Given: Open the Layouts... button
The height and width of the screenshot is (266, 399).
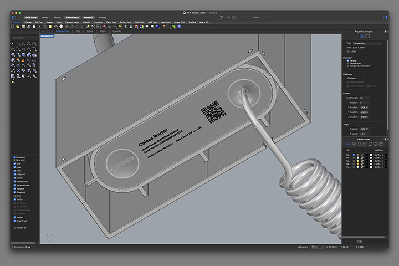Looking at the screenshot, I should click(118, 31).
